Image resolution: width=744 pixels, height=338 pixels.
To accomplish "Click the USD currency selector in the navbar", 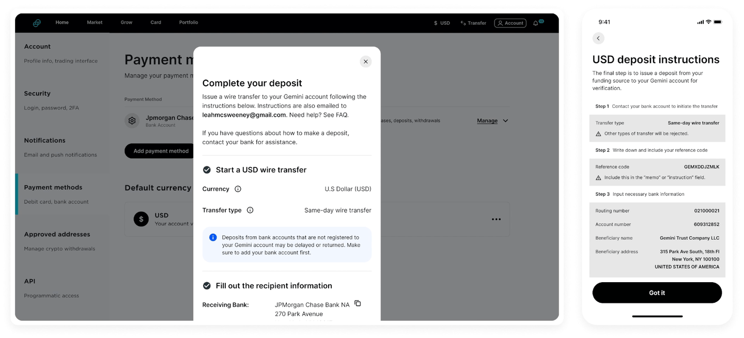I will click(442, 23).
